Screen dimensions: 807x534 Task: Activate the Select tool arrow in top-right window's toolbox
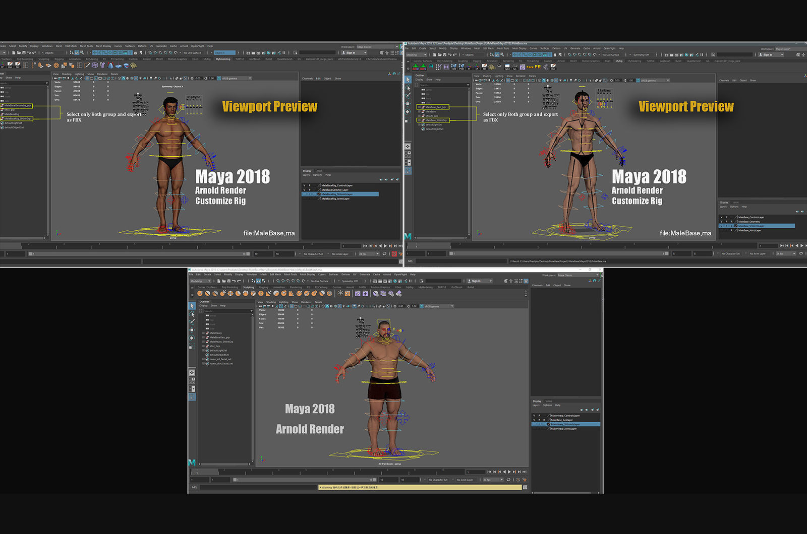pyautogui.click(x=408, y=80)
